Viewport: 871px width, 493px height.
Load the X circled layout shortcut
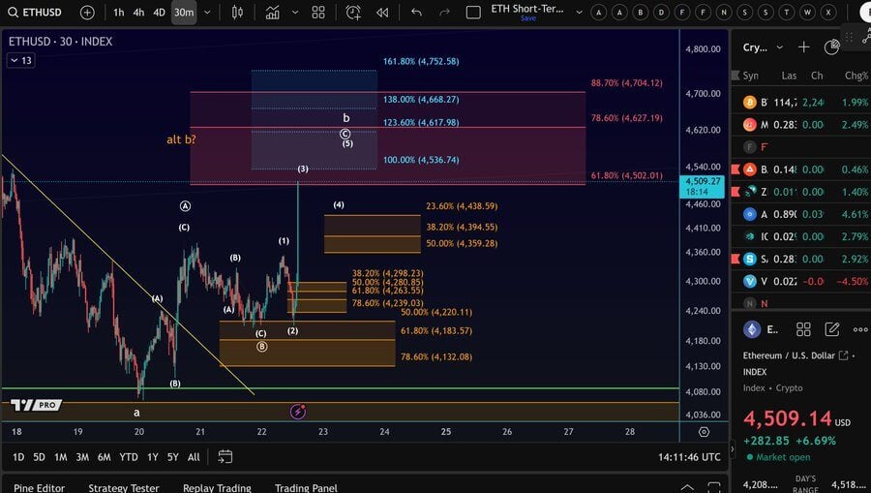coord(828,13)
